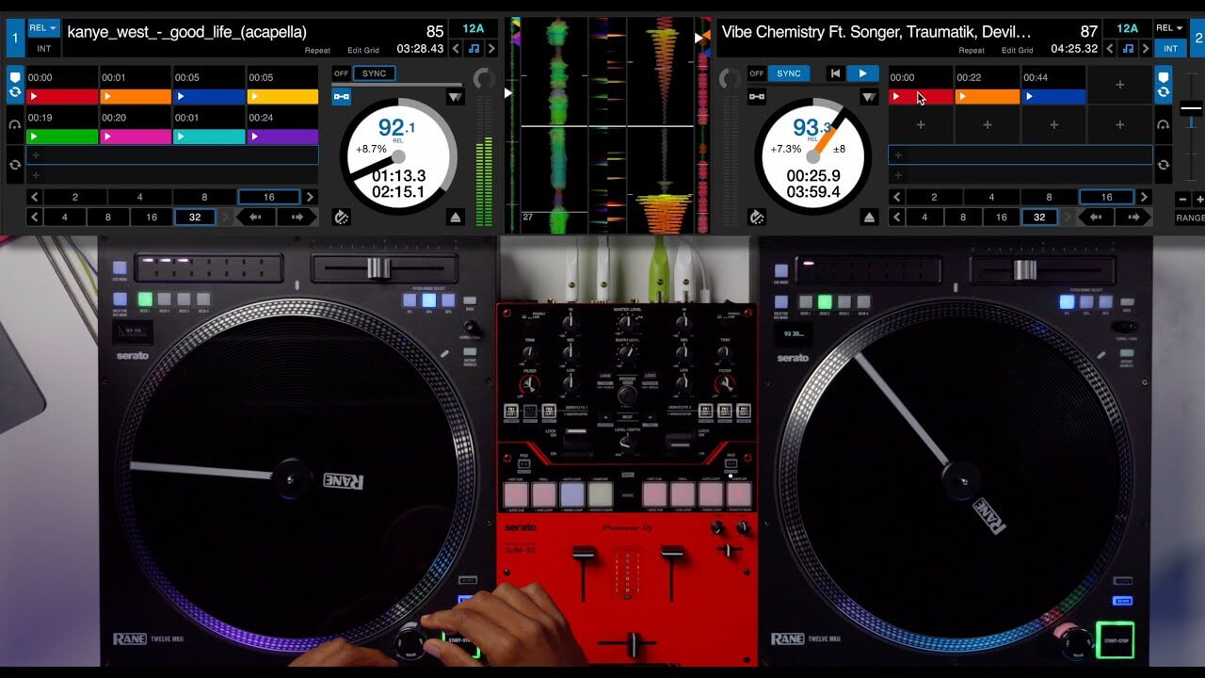Select loop roll size 32 on deck 1
Screen dimensions: 1205x678
(x=195, y=217)
